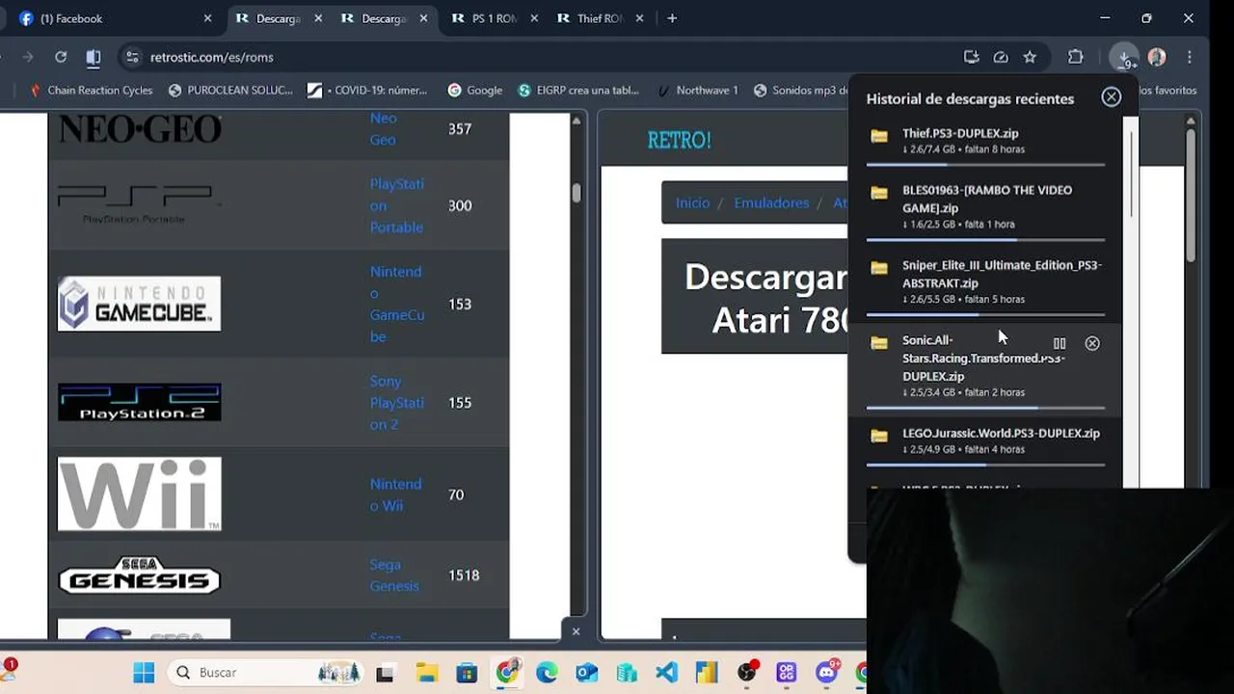Open the Neo Geo ROMs link
This screenshot has height=694, width=1234.
tap(384, 128)
